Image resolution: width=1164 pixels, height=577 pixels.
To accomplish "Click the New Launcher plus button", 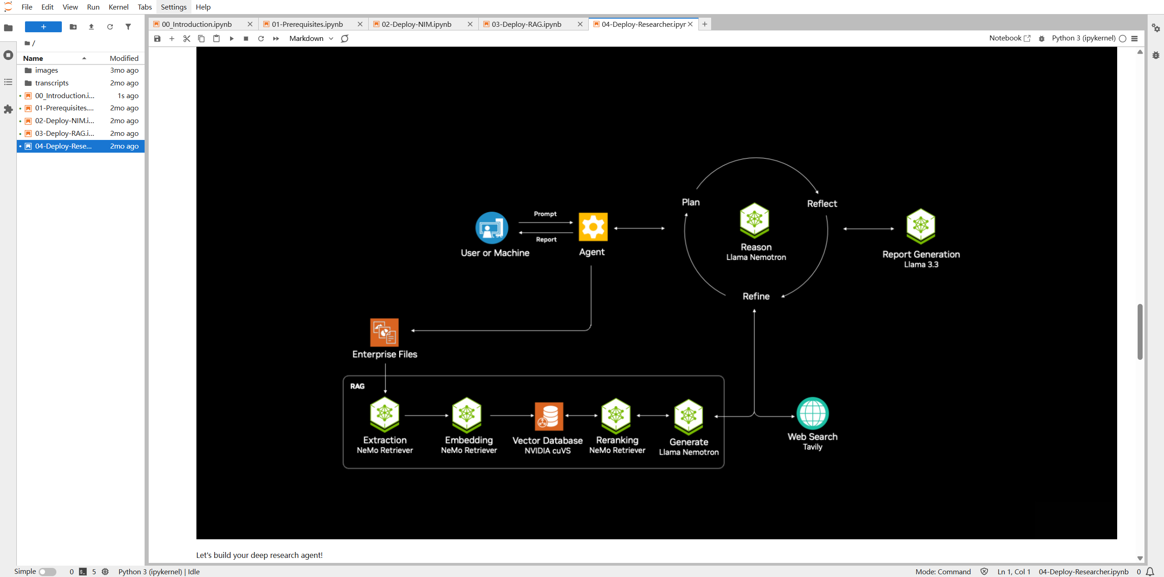I will click(x=43, y=27).
